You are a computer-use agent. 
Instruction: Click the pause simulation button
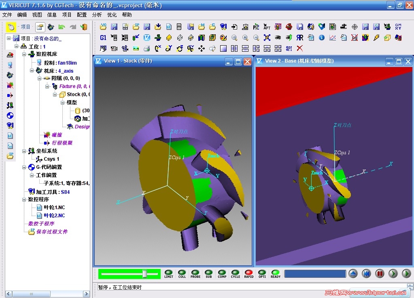pyautogui.click(x=380, y=274)
